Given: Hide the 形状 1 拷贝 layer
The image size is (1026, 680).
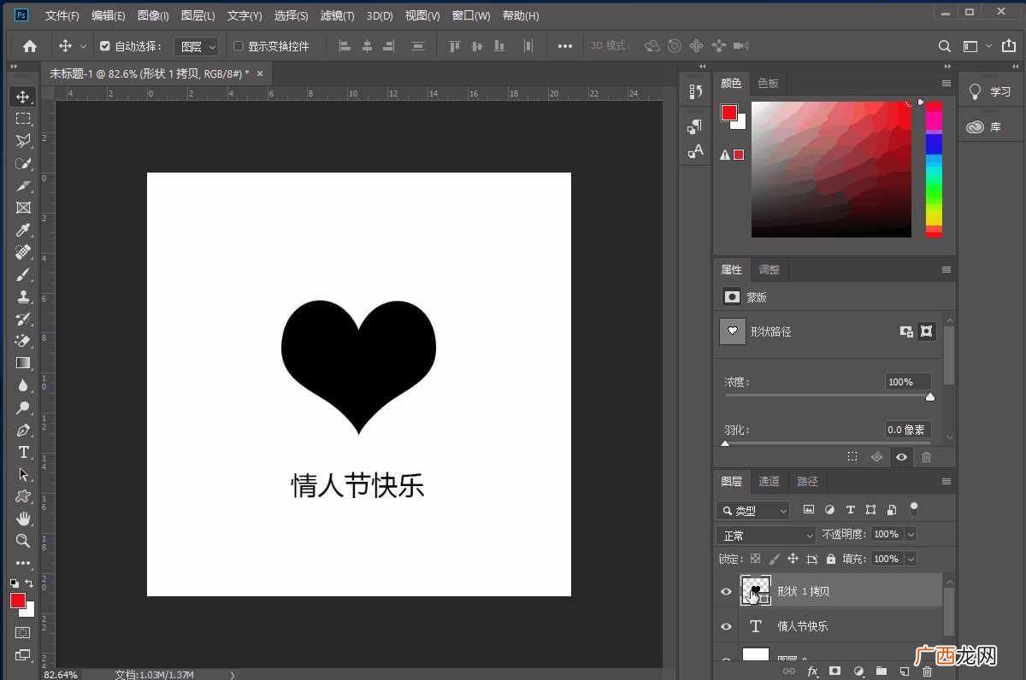Looking at the screenshot, I should 726,591.
